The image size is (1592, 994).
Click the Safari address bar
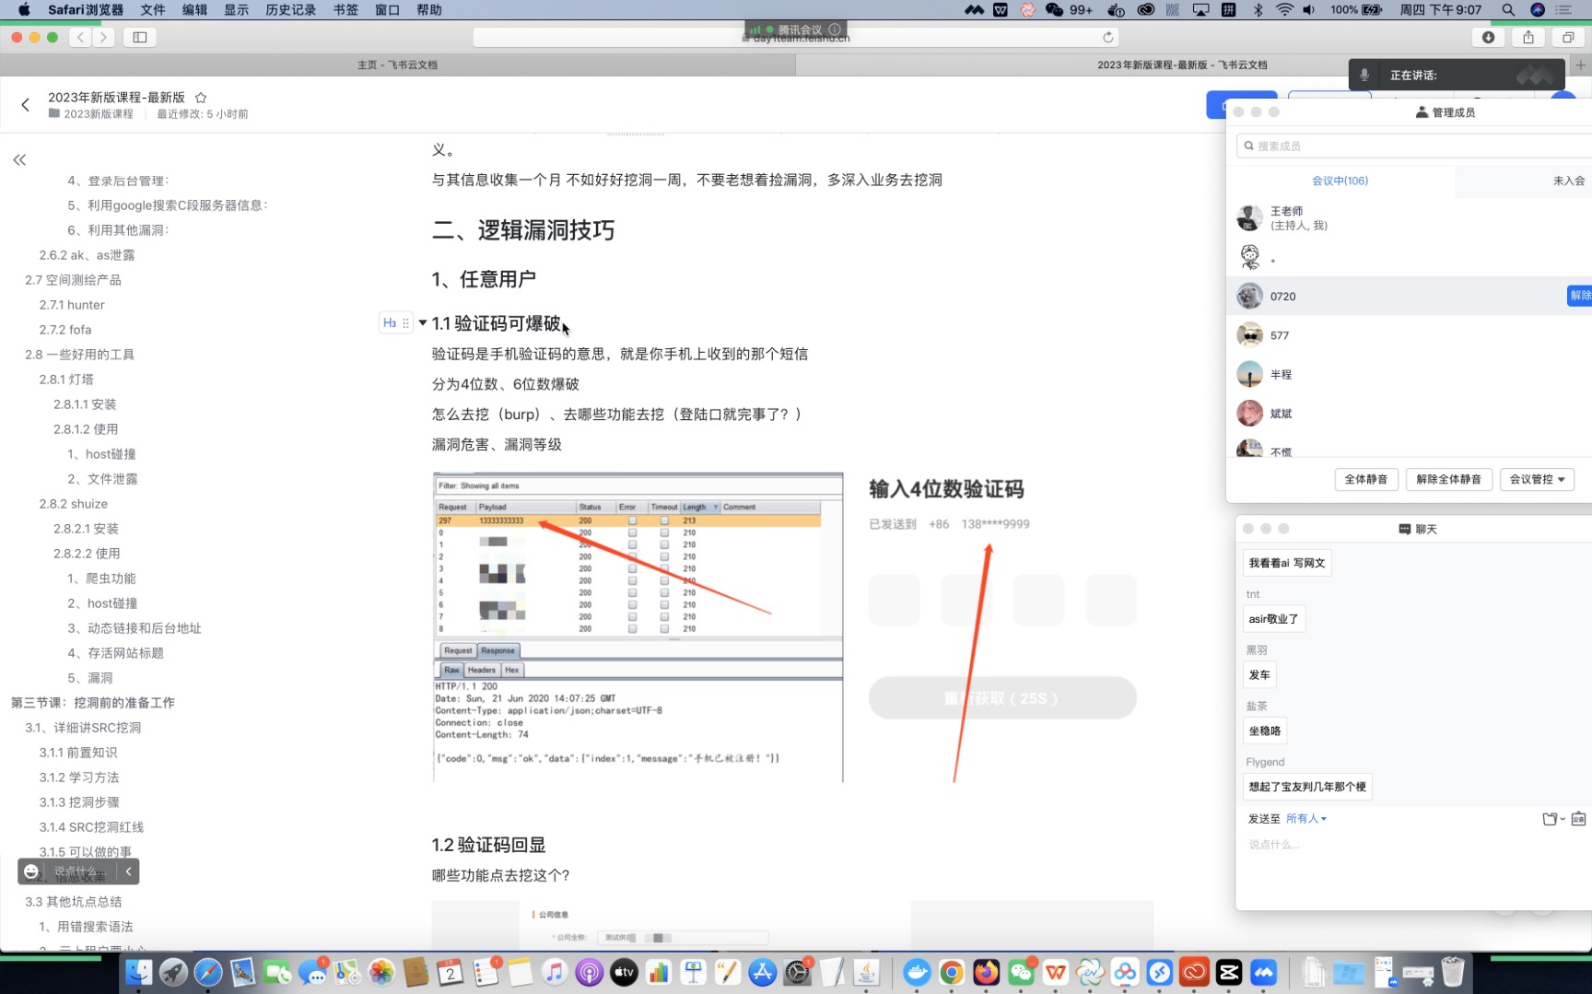[795, 37]
